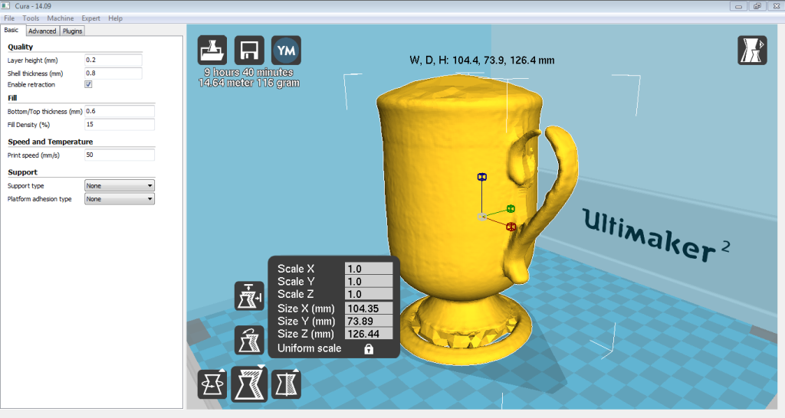Image resolution: width=785 pixels, height=418 pixels.
Task: Click the Size Y (mm) field
Action: click(x=369, y=321)
